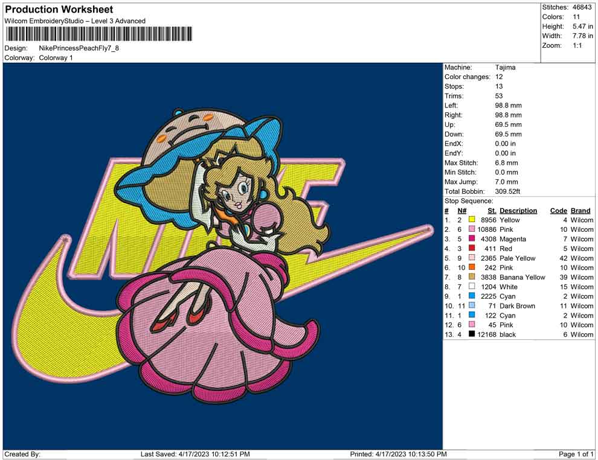
Task: Click the 'Created By:' footer label
Action: click(x=22, y=454)
